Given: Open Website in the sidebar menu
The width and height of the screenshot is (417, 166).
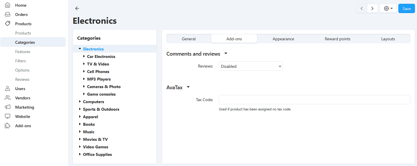Looking at the screenshot, I should (x=22, y=116).
